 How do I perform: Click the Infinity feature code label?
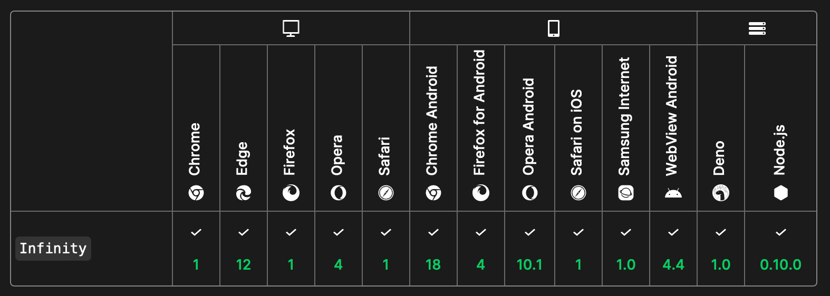[x=53, y=249]
